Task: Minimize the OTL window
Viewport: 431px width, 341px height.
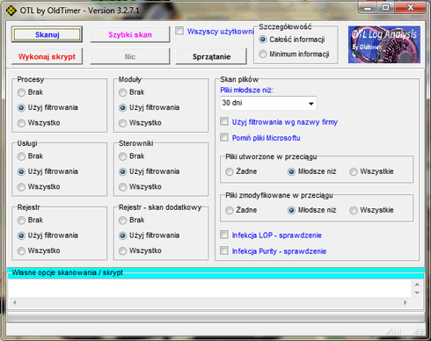Action: [368, 8]
